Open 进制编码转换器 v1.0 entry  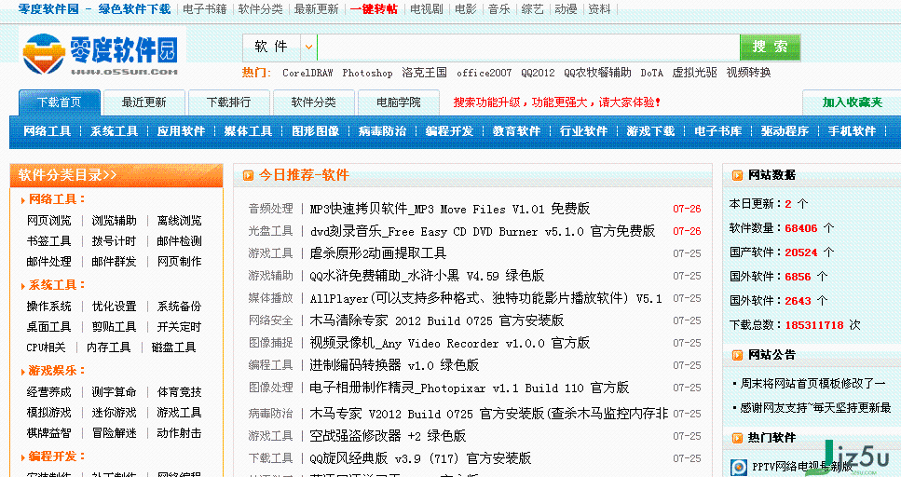point(393,365)
